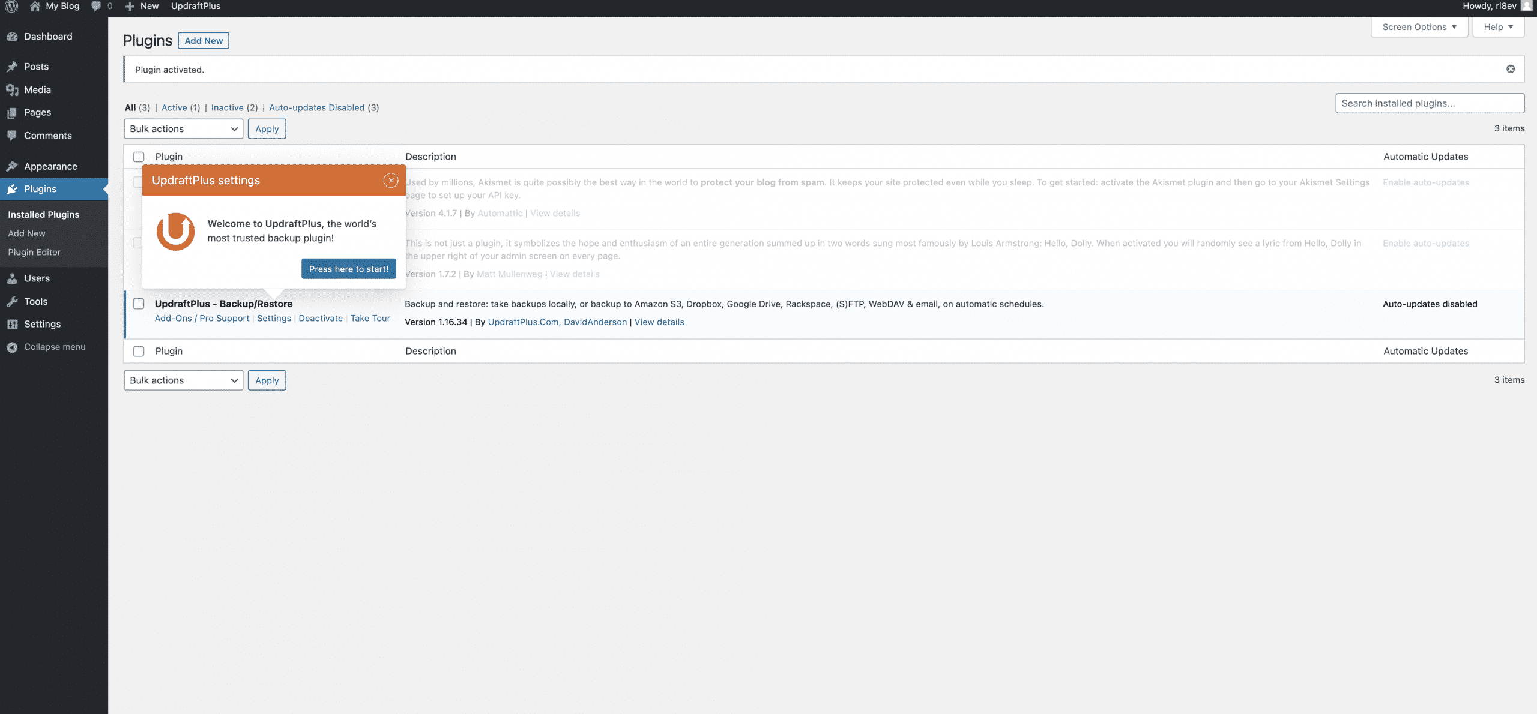Open Media via its sidebar icon
The image size is (1537, 714).
[x=12, y=90]
